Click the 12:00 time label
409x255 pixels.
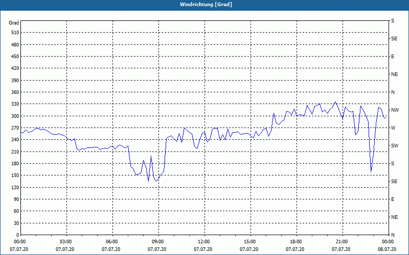(x=204, y=242)
